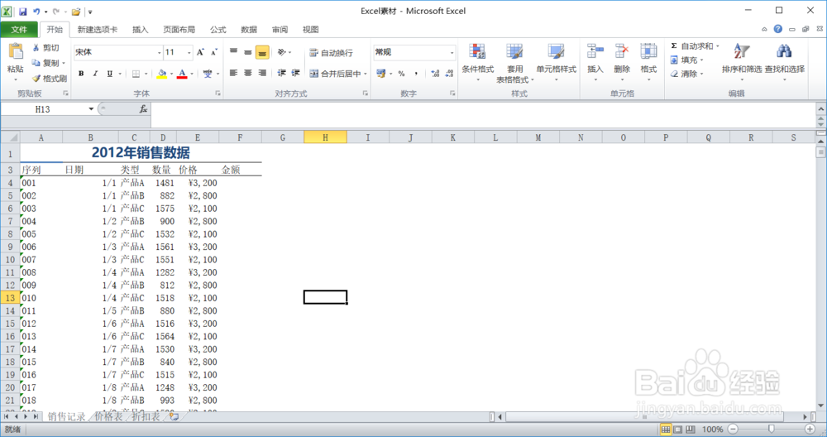827x437 pixels.
Task: Click the Save icon in quick access toolbar
Action: [x=22, y=11]
